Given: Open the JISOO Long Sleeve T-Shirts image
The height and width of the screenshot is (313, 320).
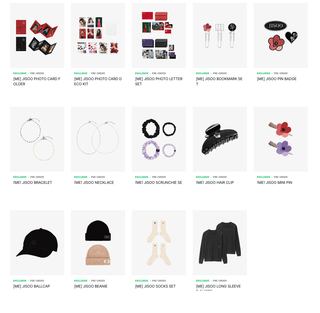Looking at the screenshot, I should pos(220,243).
